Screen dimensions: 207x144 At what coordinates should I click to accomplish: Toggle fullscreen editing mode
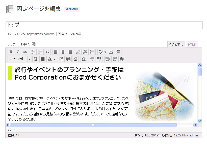pos(111,52)
